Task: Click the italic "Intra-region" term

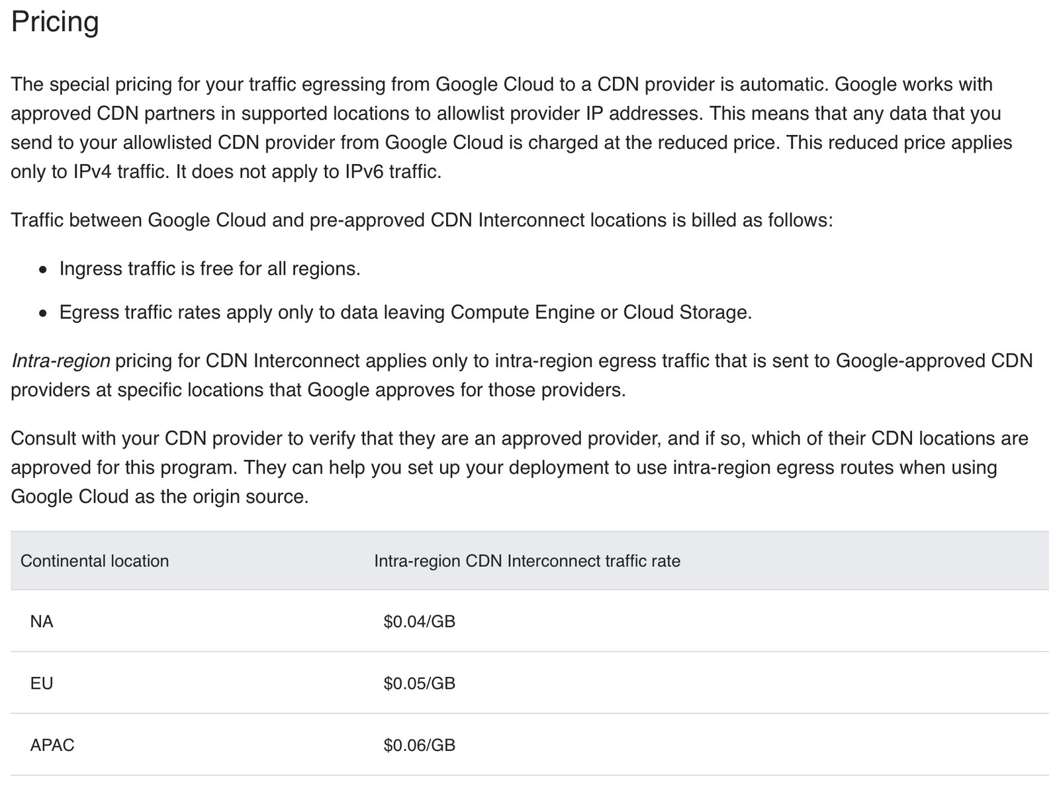Action: tap(61, 361)
